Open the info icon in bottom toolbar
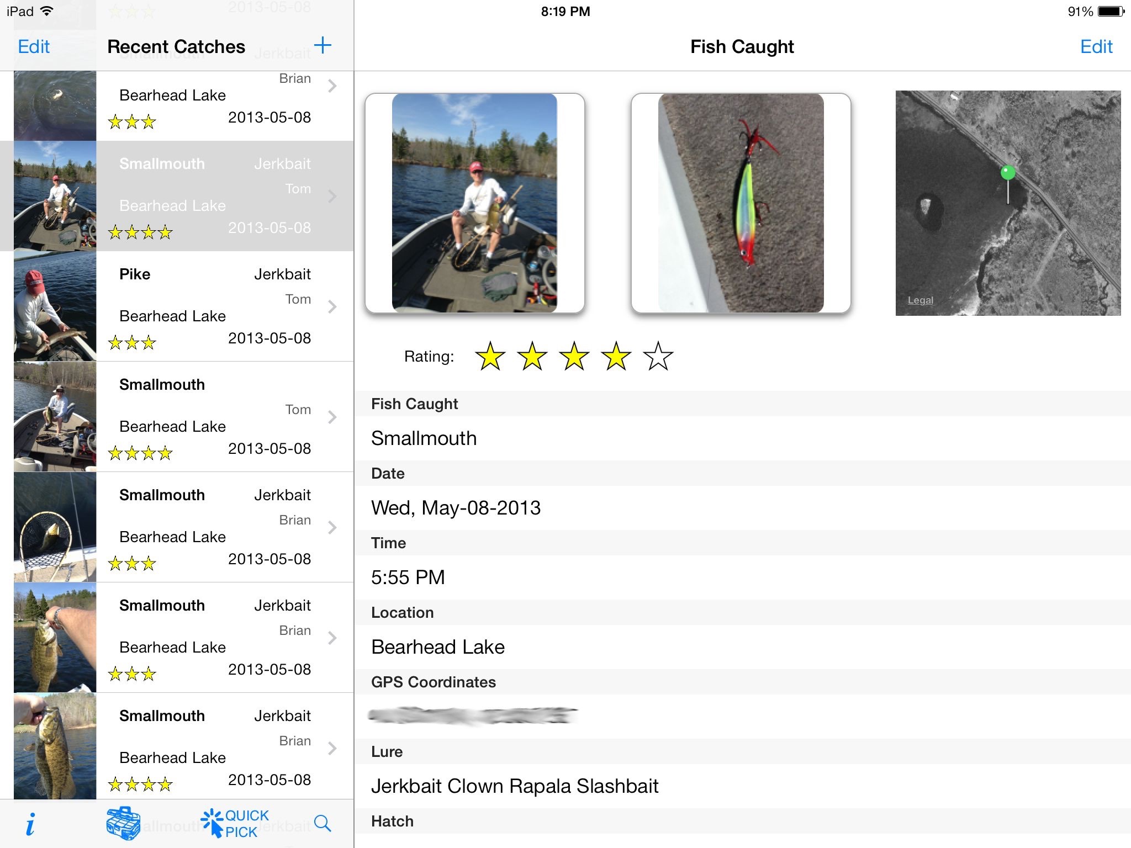1131x848 pixels. (30, 824)
